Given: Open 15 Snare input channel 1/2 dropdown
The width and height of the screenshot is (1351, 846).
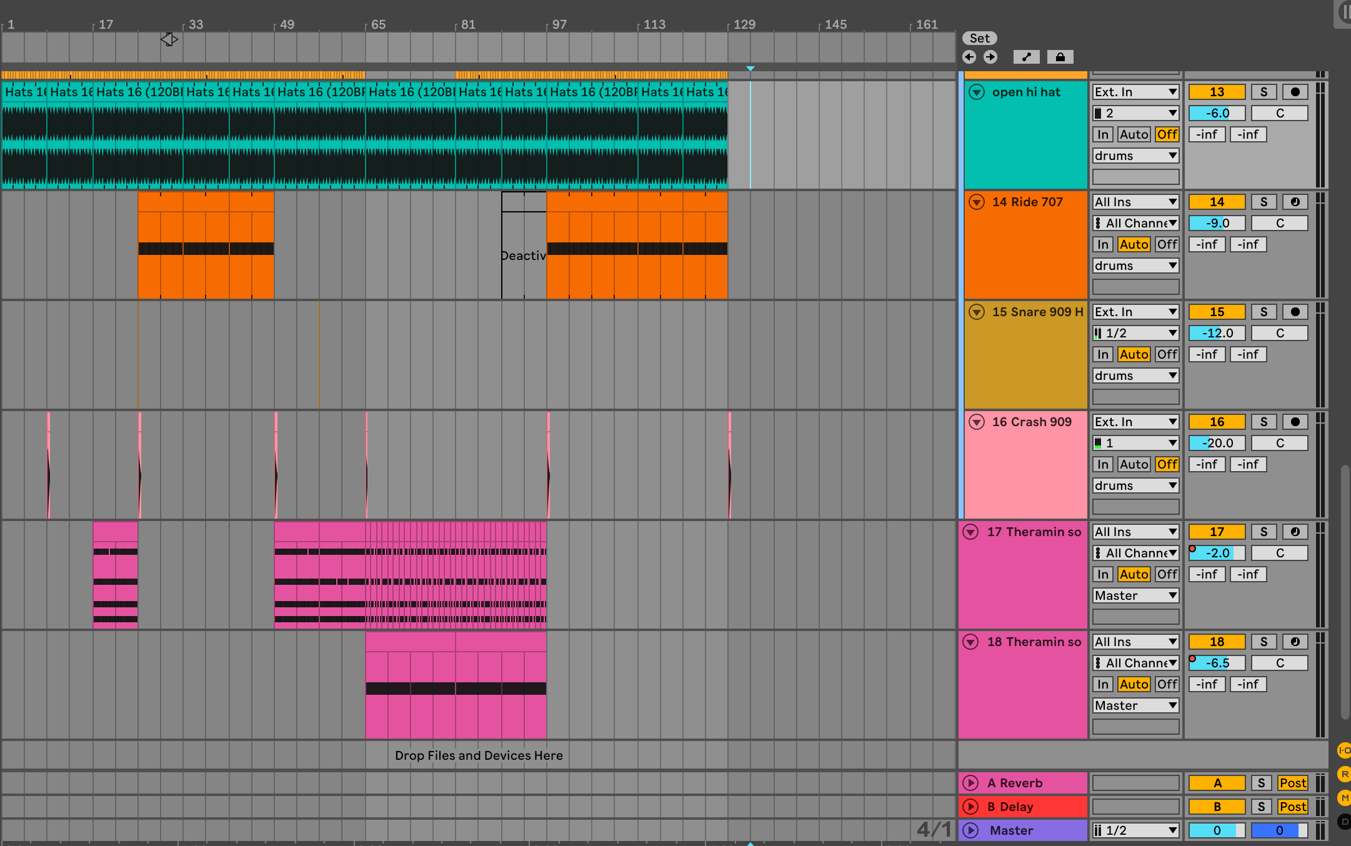Looking at the screenshot, I should pyautogui.click(x=1135, y=333).
